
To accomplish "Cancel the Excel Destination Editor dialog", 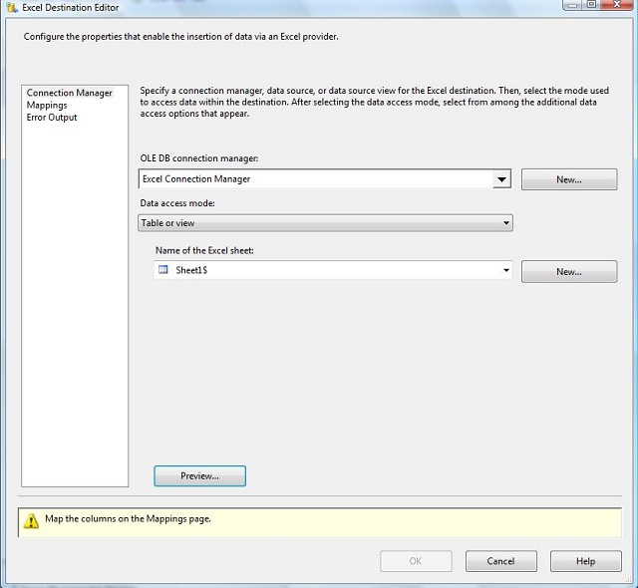I will (x=500, y=561).
